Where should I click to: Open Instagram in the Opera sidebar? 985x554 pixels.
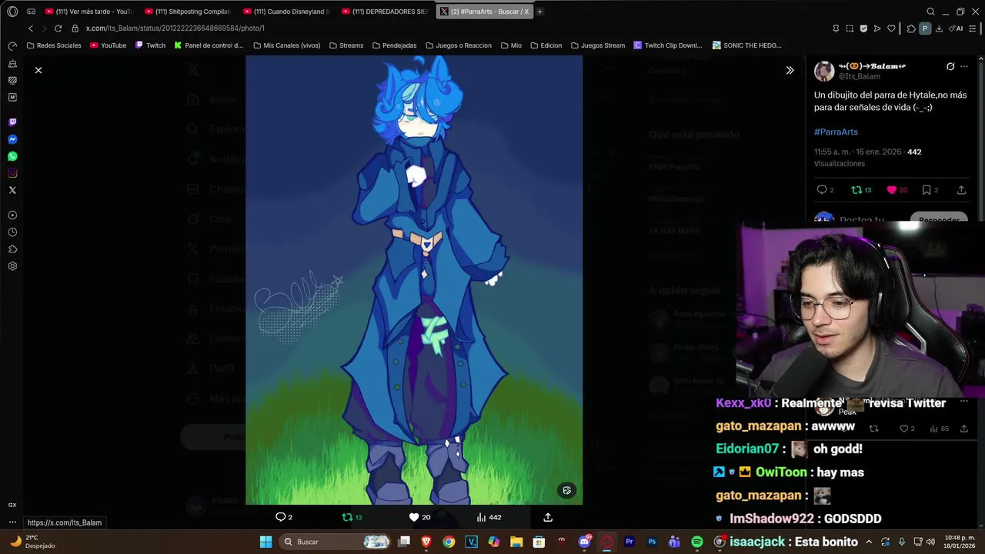click(x=12, y=173)
